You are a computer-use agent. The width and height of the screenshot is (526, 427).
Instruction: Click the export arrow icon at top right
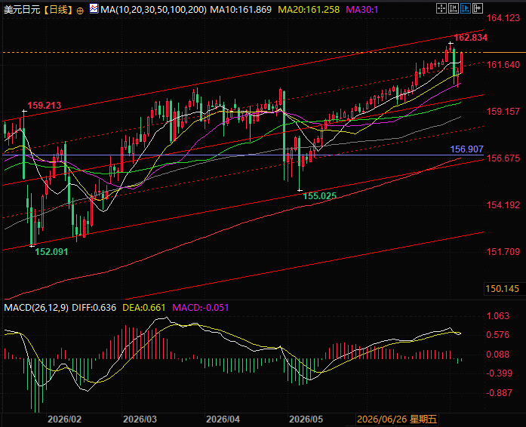click(478, 8)
